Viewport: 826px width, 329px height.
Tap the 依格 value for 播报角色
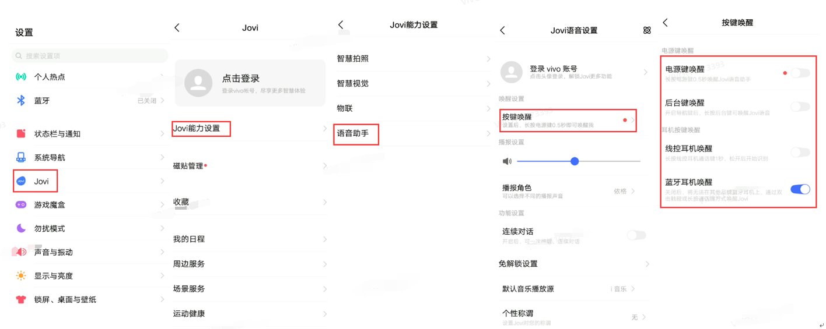click(x=619, y=191)
